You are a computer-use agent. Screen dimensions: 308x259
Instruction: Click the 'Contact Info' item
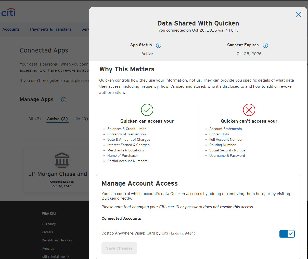(x=219, y=134)
